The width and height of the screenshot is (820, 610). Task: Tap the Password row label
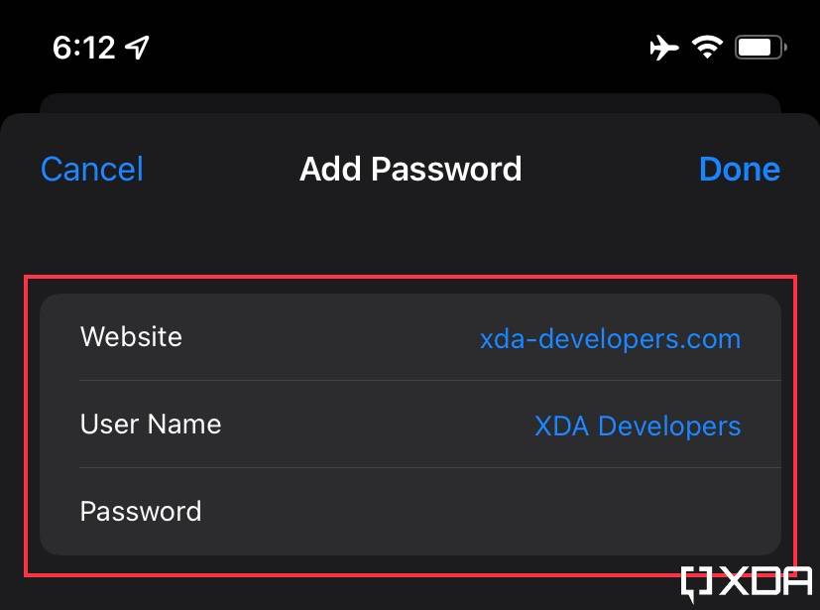[x=140, y=511]
